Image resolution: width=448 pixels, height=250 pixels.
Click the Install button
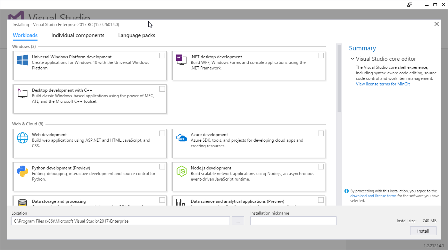[423, 231]
